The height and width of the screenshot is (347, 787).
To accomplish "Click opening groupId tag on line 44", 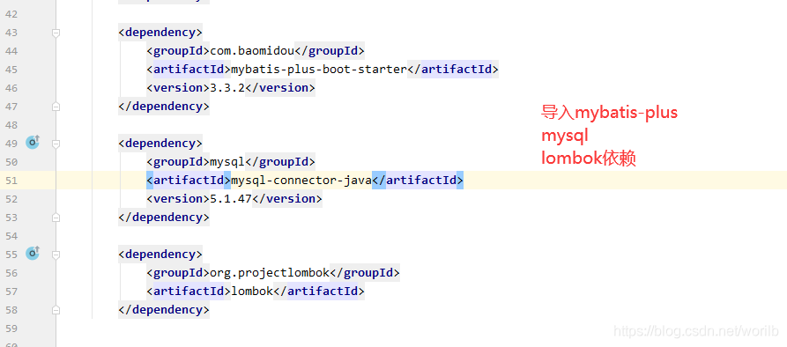I will (x=178, y=51).
